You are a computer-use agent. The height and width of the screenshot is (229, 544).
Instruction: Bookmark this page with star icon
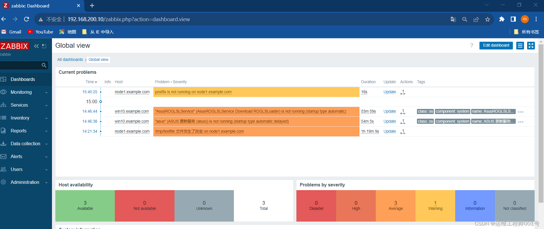(x=487, y=19)
